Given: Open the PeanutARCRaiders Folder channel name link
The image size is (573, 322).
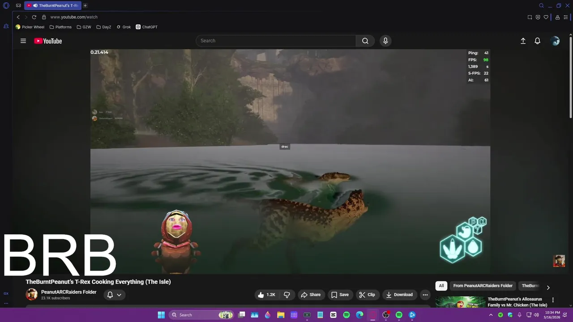Looking at the screenshot, I should click(69, 292).
